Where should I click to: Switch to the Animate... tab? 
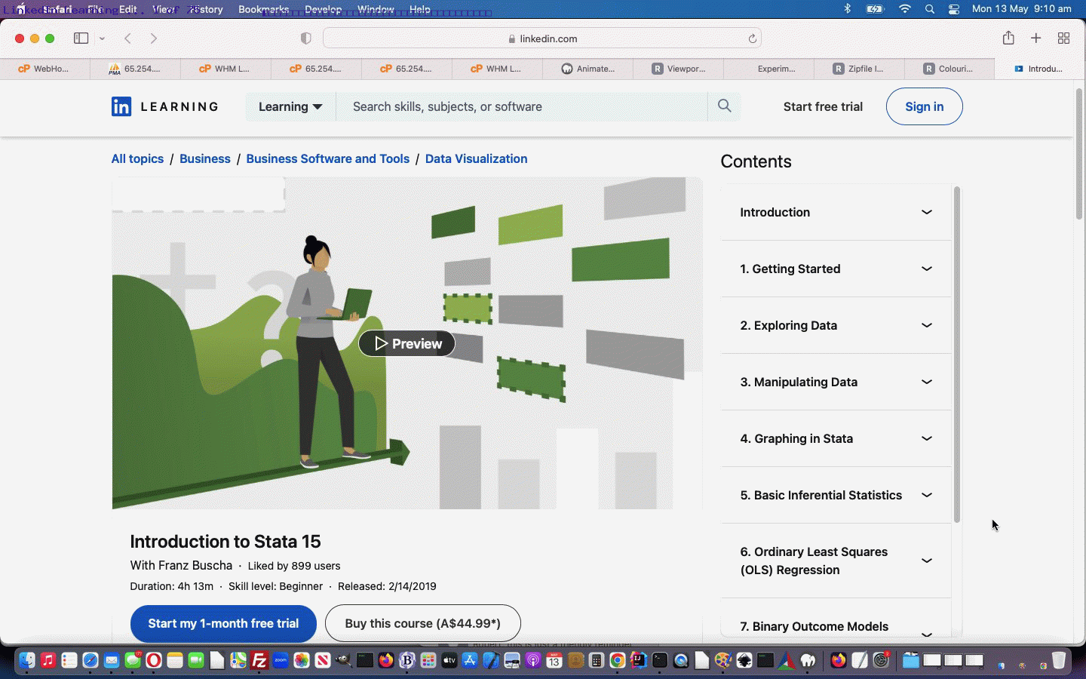tap(588, 69)
